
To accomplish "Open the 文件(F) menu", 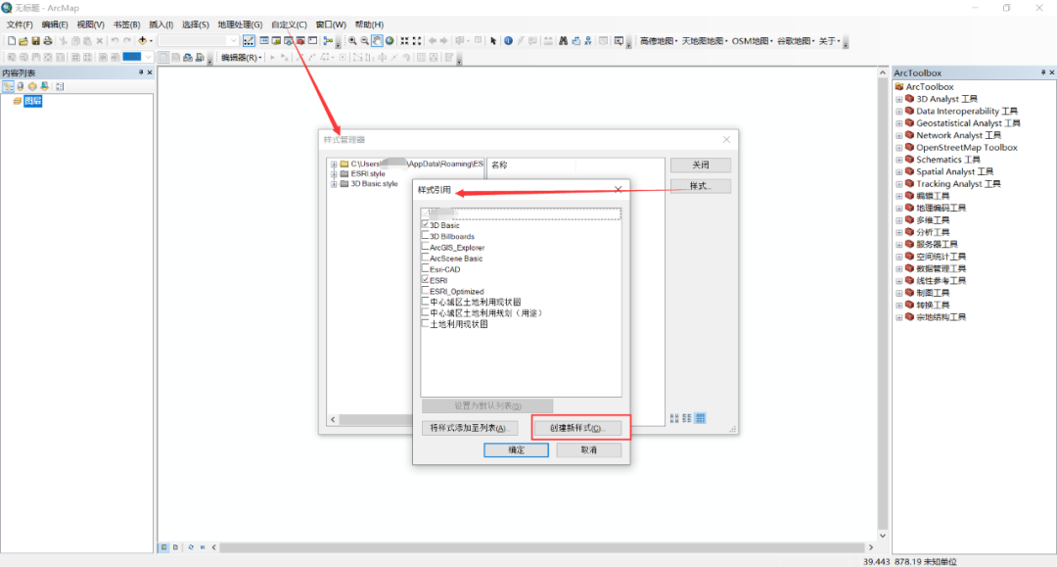I will 20,24.
